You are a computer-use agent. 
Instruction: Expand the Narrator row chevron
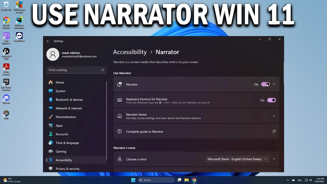tap(274, 84)
